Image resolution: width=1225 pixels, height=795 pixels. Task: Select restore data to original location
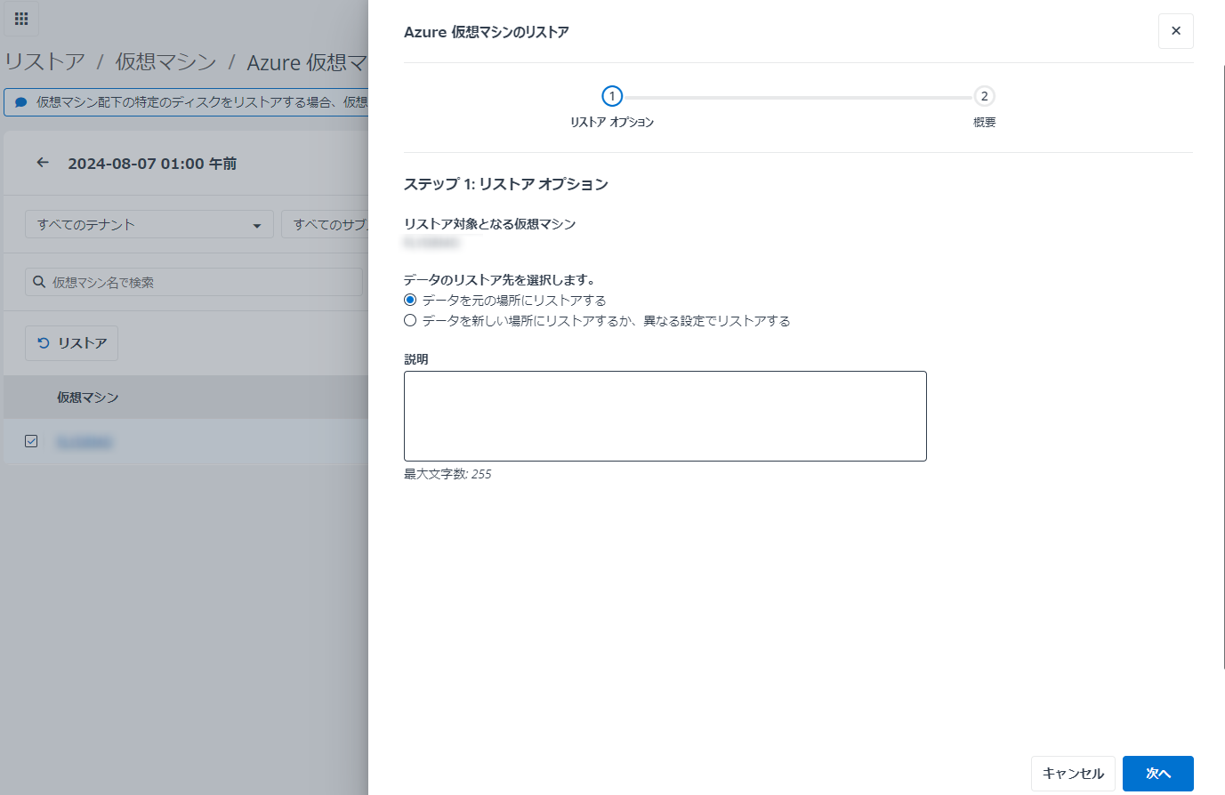pyautogui.click(x=410, y=301)
